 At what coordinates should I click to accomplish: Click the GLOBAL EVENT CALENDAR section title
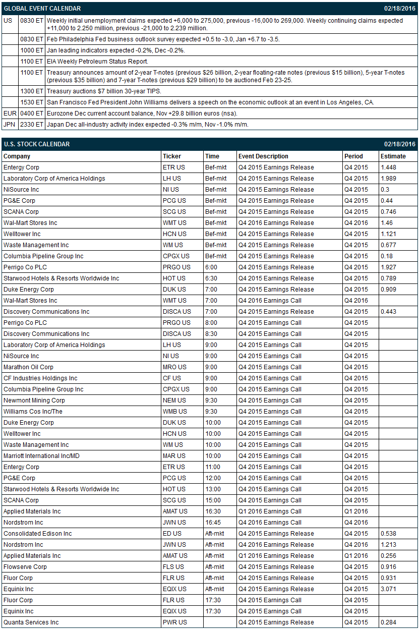42,9
